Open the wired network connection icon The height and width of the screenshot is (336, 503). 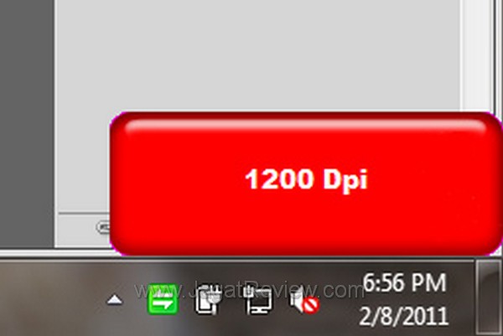pyautogui.click(x=257, y=300)
